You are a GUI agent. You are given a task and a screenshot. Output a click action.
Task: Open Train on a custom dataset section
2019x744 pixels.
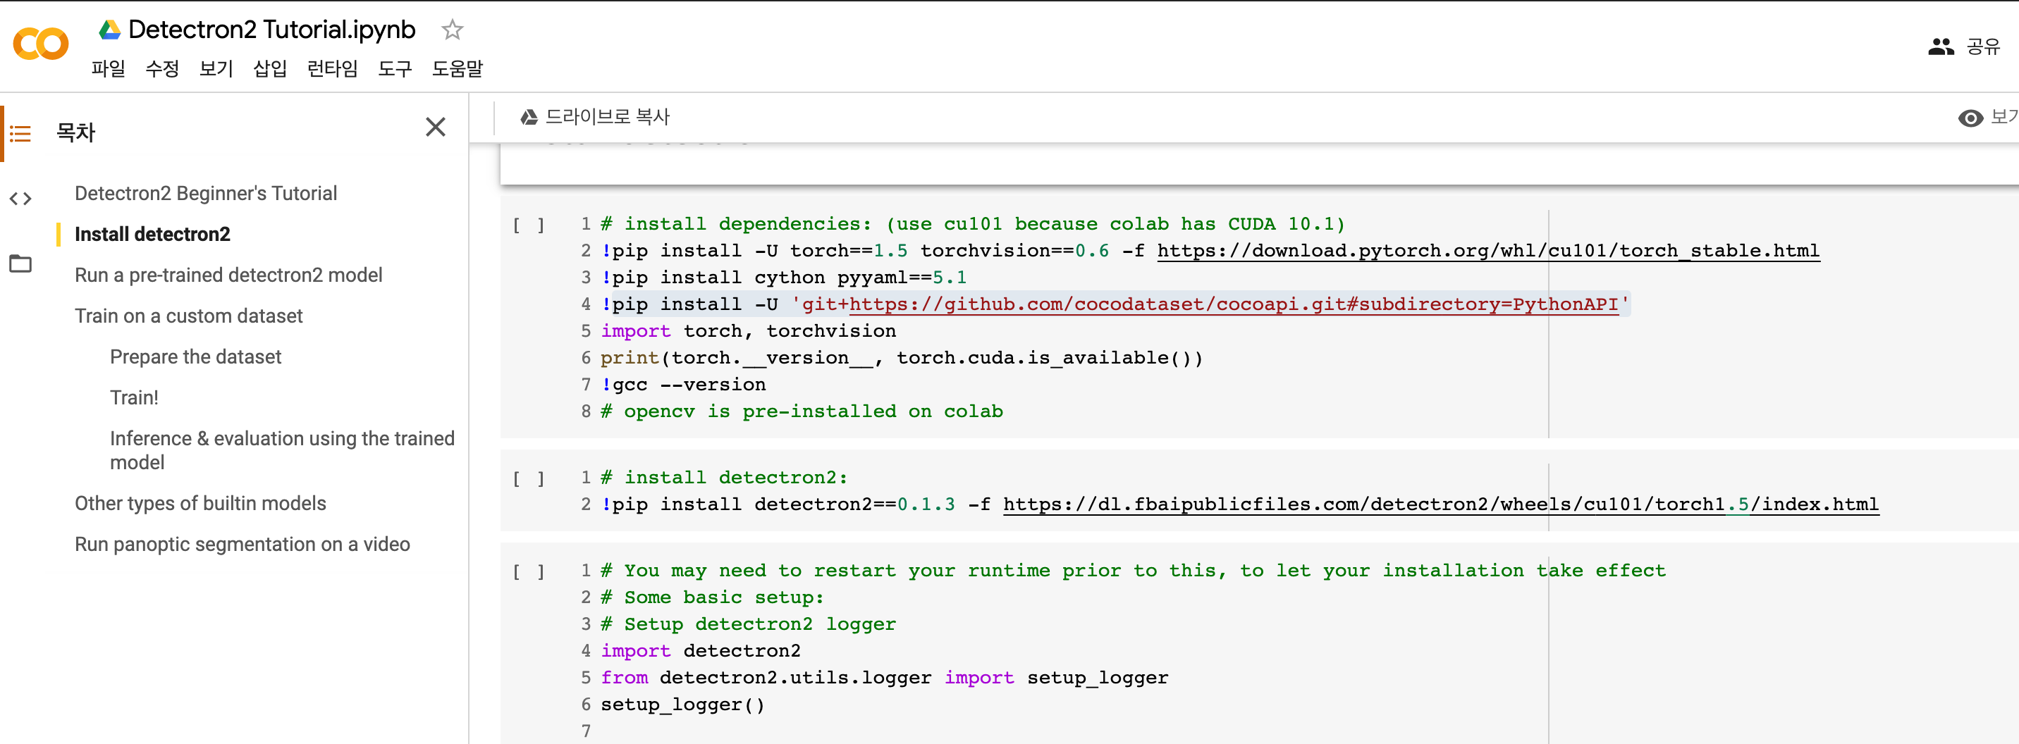coord(188,316)
